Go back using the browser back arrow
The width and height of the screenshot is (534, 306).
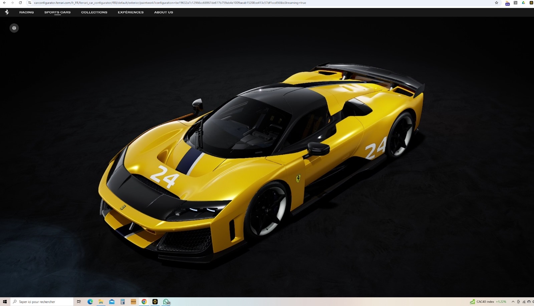pyautogui.click(x=4, y=3)
